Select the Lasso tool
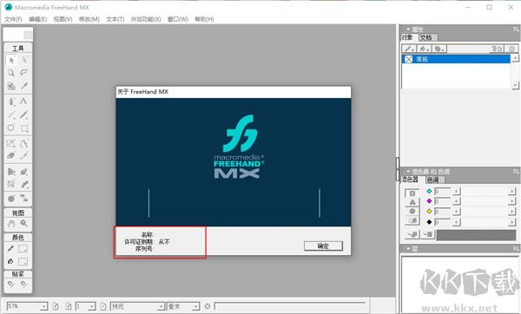521x314 pixels. [24, 73]
